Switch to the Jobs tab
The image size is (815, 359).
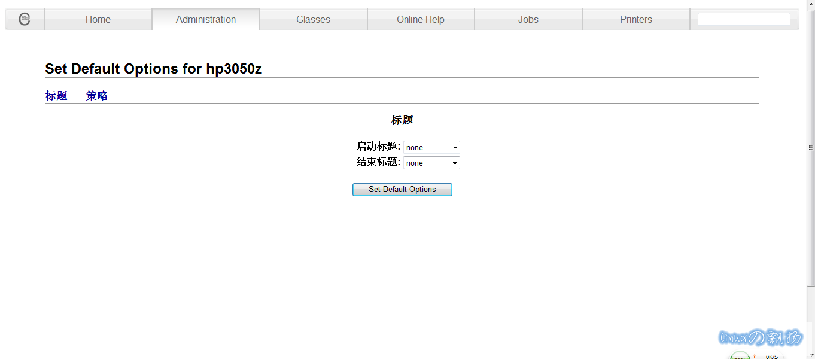(528, 19)
